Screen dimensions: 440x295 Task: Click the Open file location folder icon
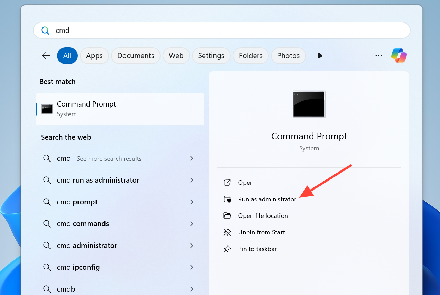(227, 216)
